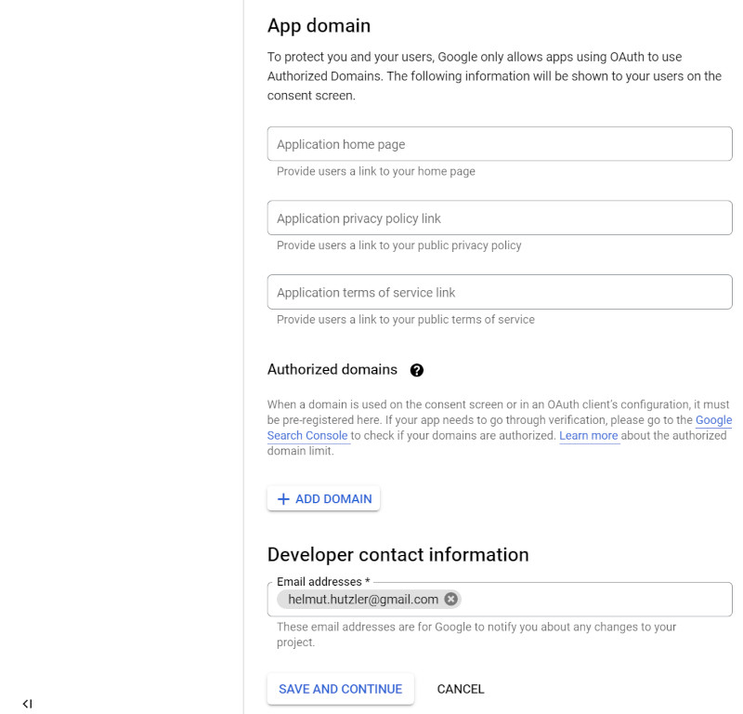Click SAVE AND CONTINUE
The width and height of the screenshot is (743, 714).
pyautogui.click(x=340, y=689)
